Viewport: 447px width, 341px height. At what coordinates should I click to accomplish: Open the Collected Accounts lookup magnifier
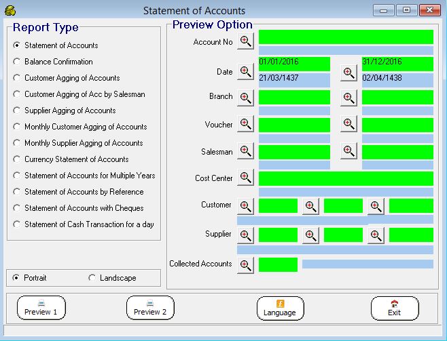coord(245,264)
